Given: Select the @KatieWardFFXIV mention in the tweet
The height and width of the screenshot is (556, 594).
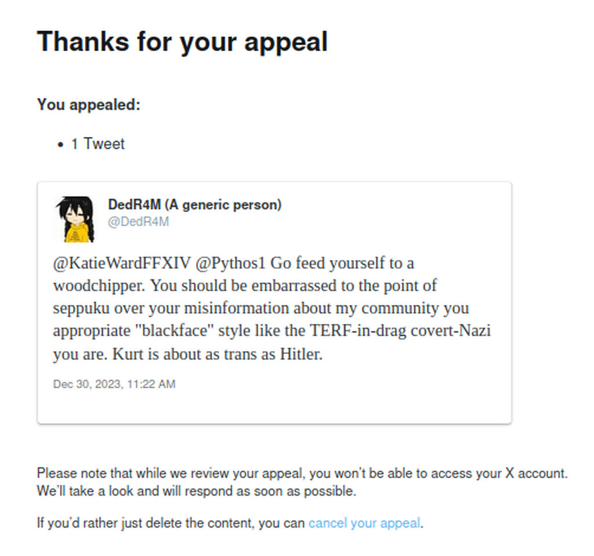Looking at the screenshot, I should [122, 263].
